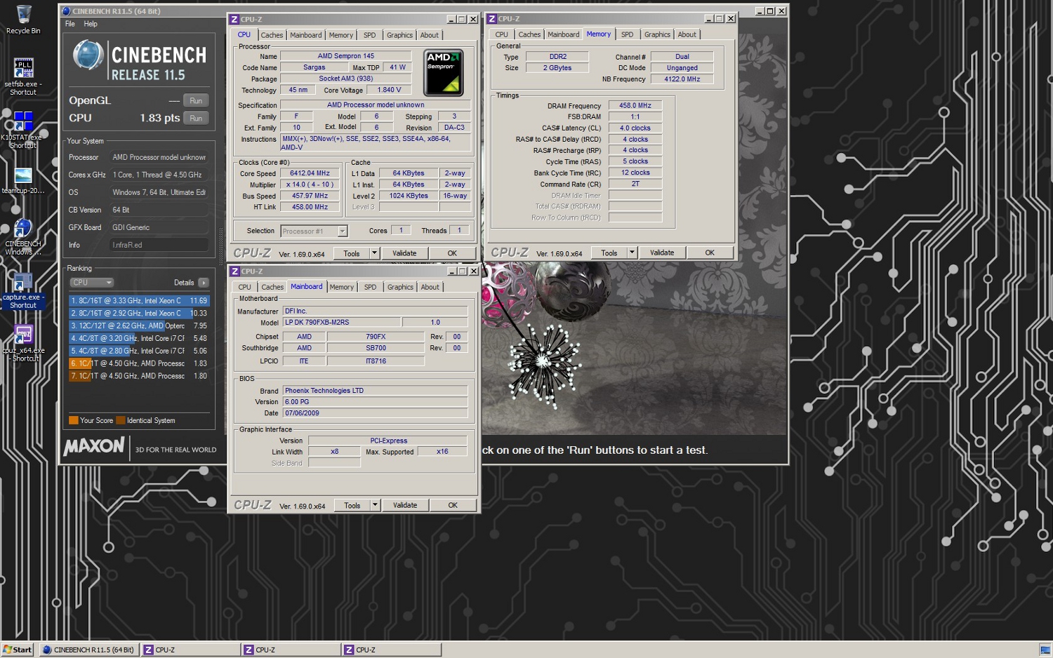Click NB Frequency value 4122.0 MHz

pos(682,79)
